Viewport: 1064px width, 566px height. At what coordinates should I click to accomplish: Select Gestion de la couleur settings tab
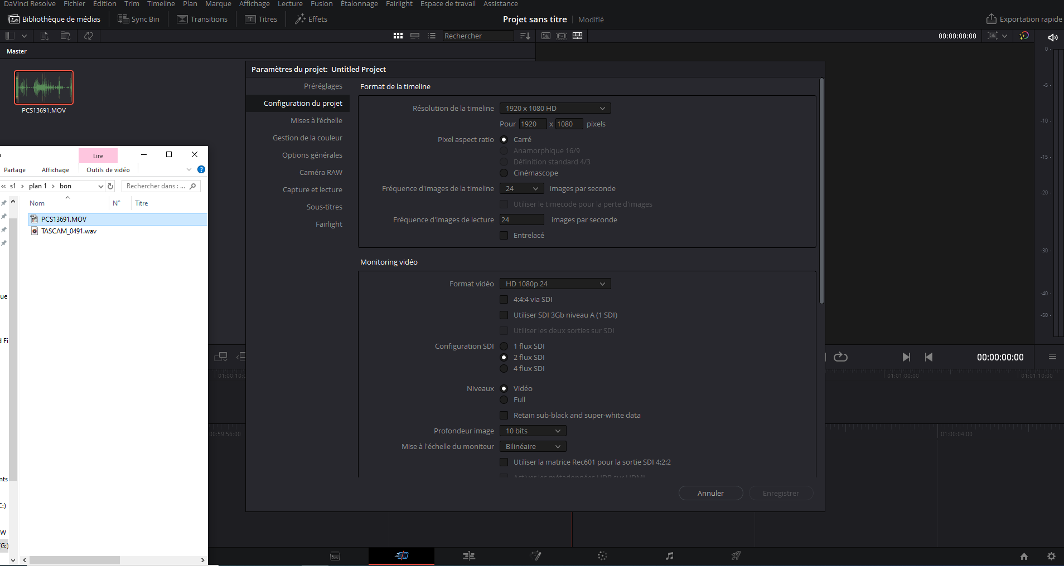[307, 138]
